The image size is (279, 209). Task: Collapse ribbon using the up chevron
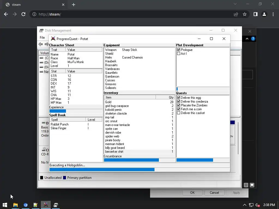[x=247, y=39]
